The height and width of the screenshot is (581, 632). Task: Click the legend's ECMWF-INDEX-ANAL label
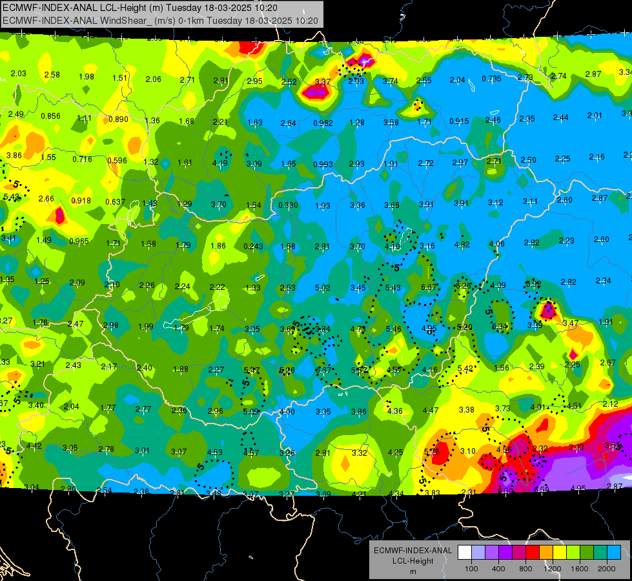point(413,551)
